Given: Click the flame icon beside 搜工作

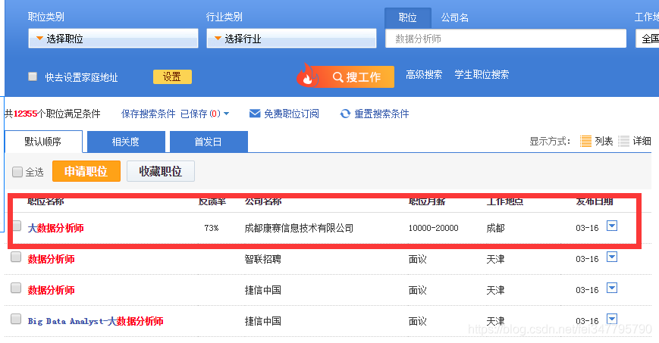Looking at the screenshot, I should [x=307, y=75].
